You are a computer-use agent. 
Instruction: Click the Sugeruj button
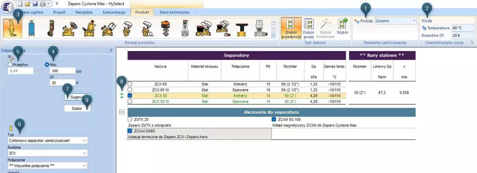click(x=77, y=97)
